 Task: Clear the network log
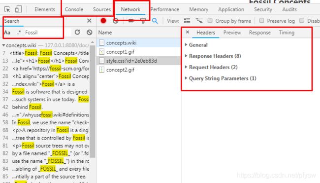coord(116,21)
